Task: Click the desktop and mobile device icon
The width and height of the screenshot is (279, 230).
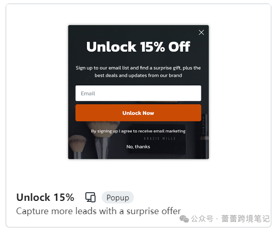Action: point(90,197)
